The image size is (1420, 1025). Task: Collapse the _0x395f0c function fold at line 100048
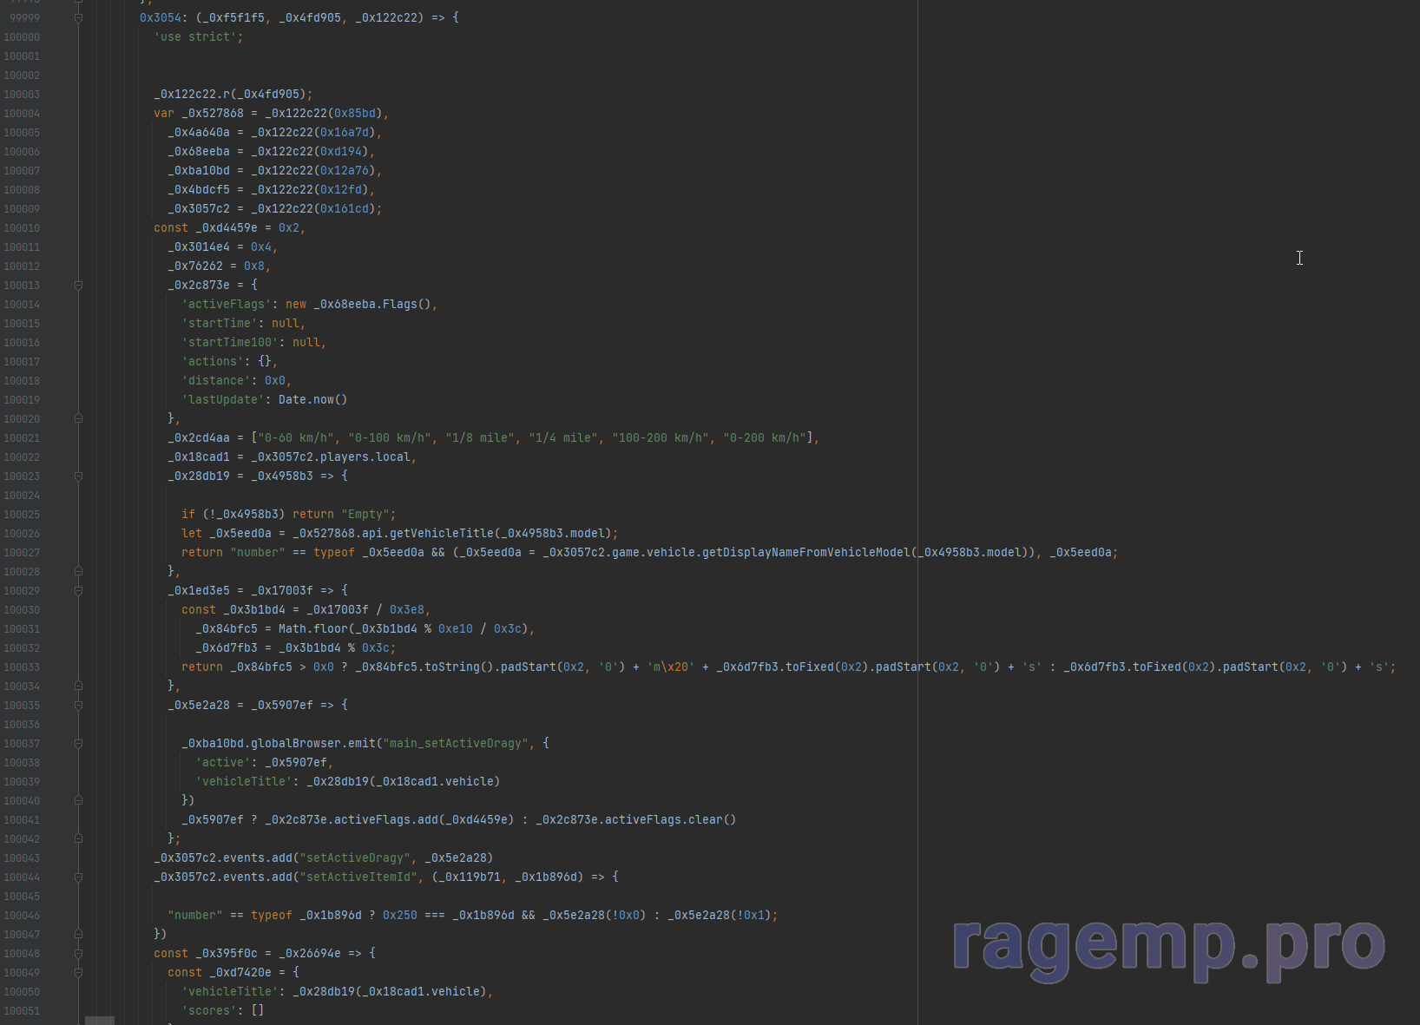[78, 953]
